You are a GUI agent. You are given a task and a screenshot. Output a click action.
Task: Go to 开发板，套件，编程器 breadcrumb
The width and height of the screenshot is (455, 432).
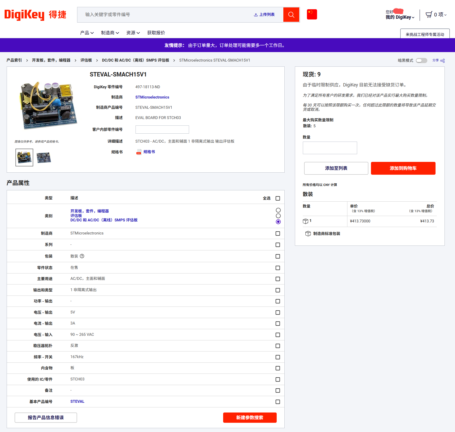click(51, 60)
